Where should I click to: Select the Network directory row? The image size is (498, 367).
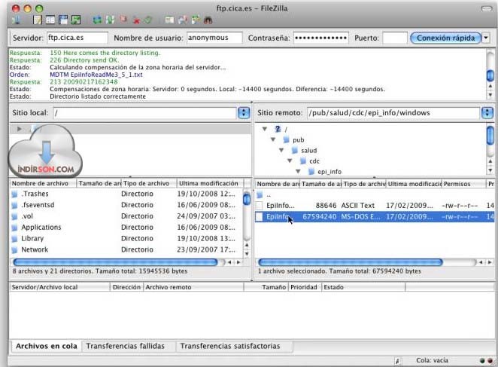click(x=126, y=249)
